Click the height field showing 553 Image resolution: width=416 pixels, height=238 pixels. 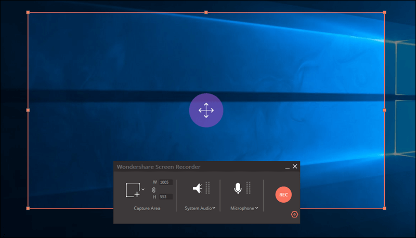click(x=166, y=197)
